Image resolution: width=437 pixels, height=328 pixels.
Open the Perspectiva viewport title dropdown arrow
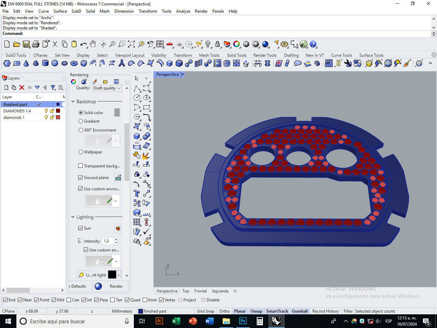183,74
